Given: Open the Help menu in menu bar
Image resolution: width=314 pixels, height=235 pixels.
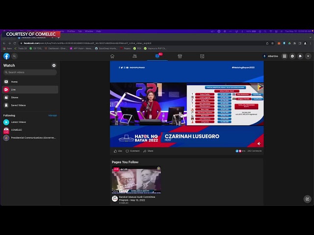Looking at the screenshot, I should 99,31.
